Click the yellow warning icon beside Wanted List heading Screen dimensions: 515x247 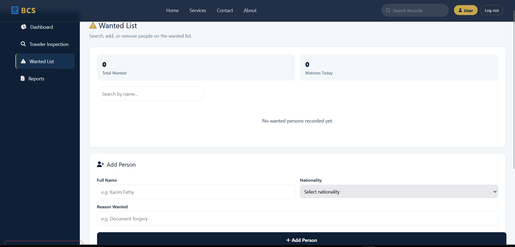[x=93, y=26]
